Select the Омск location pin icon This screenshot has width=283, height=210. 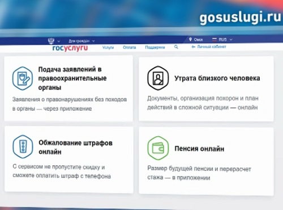[190, 39]
